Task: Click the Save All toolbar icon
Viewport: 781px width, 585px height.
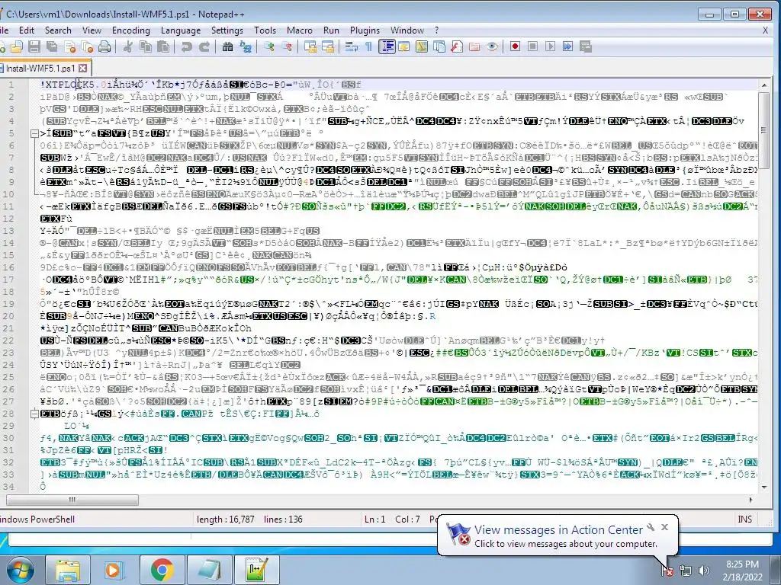Action: coord(52,46)
